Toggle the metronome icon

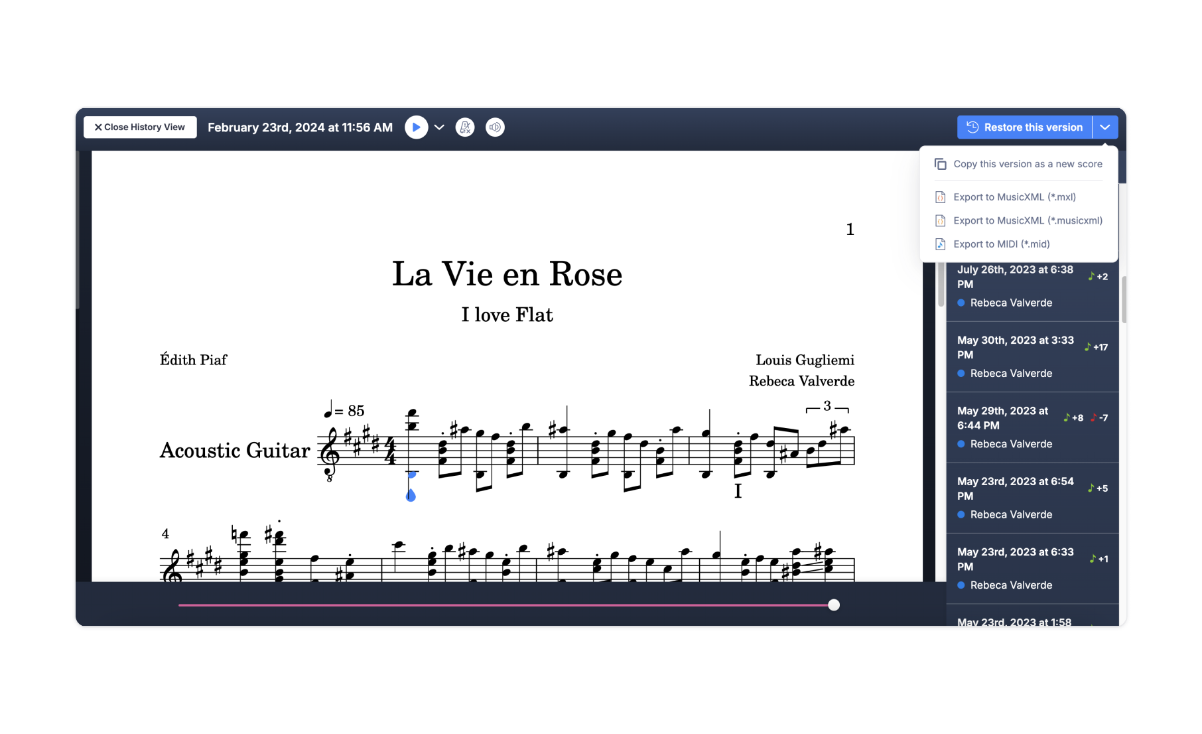465,127
